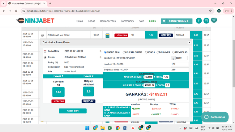Click the browser address bar URL
235x132 pixels.
(64, 11)
